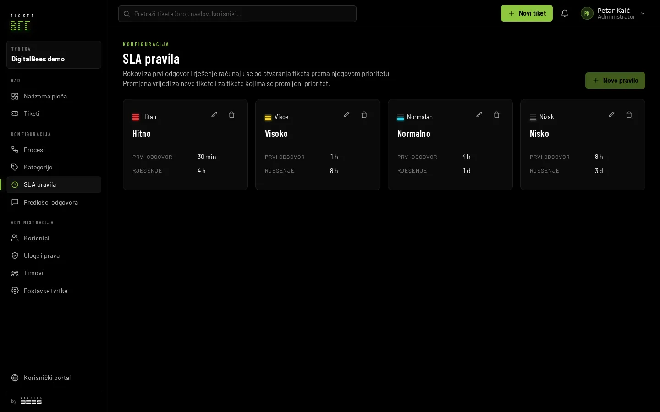Expand the Petar Kaić account menu
660x412 pixels.
point(613,13)
